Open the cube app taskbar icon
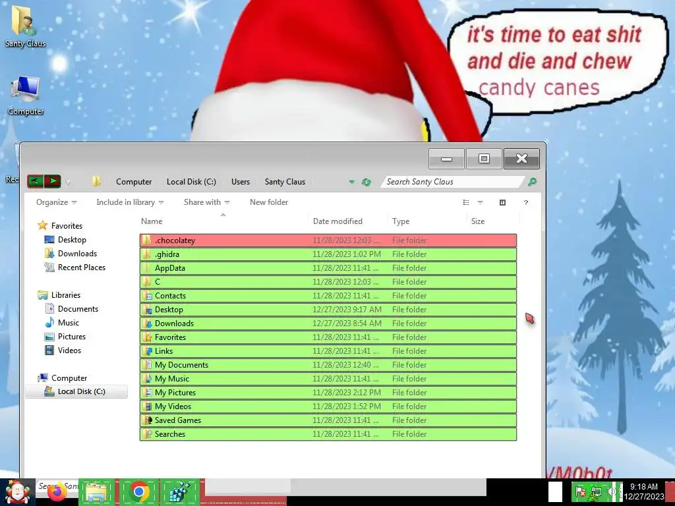675x506 pixels. pyautogui.click(x=179, y=492)
